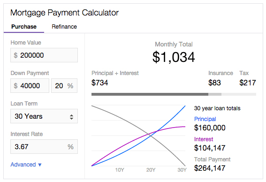Click the Down Payment percent field

64,85
